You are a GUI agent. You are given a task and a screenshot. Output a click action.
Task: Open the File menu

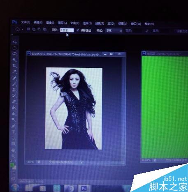pos(26,22)
